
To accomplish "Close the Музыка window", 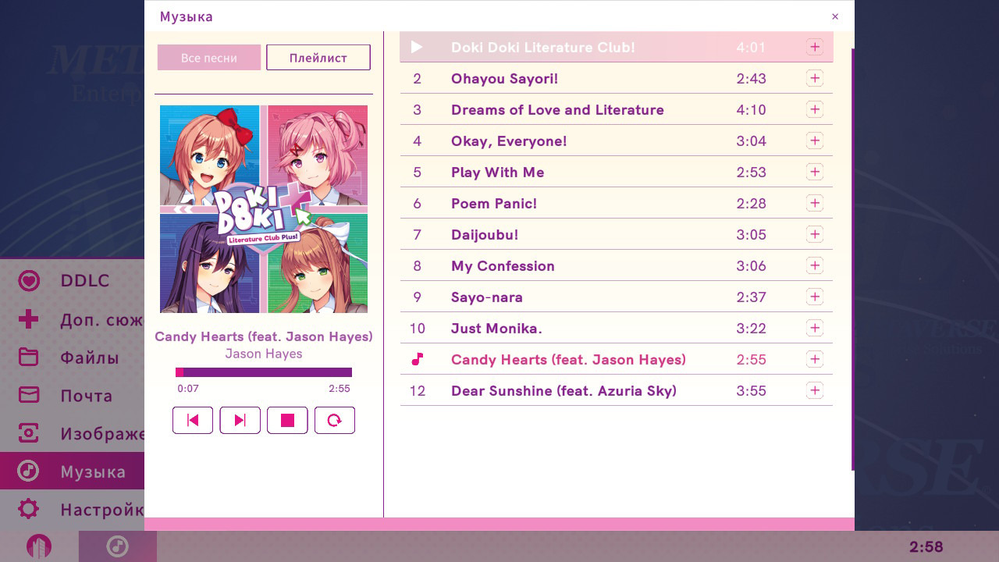I will click(x=835, y=16).
